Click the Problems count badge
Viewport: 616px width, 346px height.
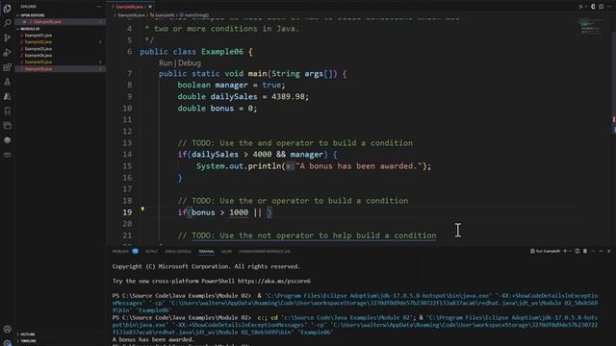(135, 252)
